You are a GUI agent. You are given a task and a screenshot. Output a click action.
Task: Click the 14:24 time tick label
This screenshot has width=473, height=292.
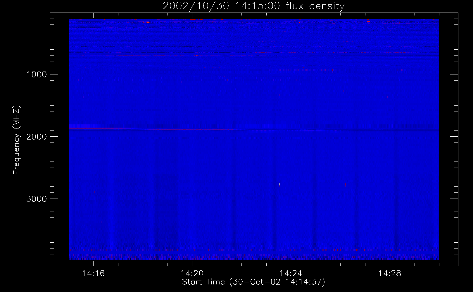coord(291,274)
